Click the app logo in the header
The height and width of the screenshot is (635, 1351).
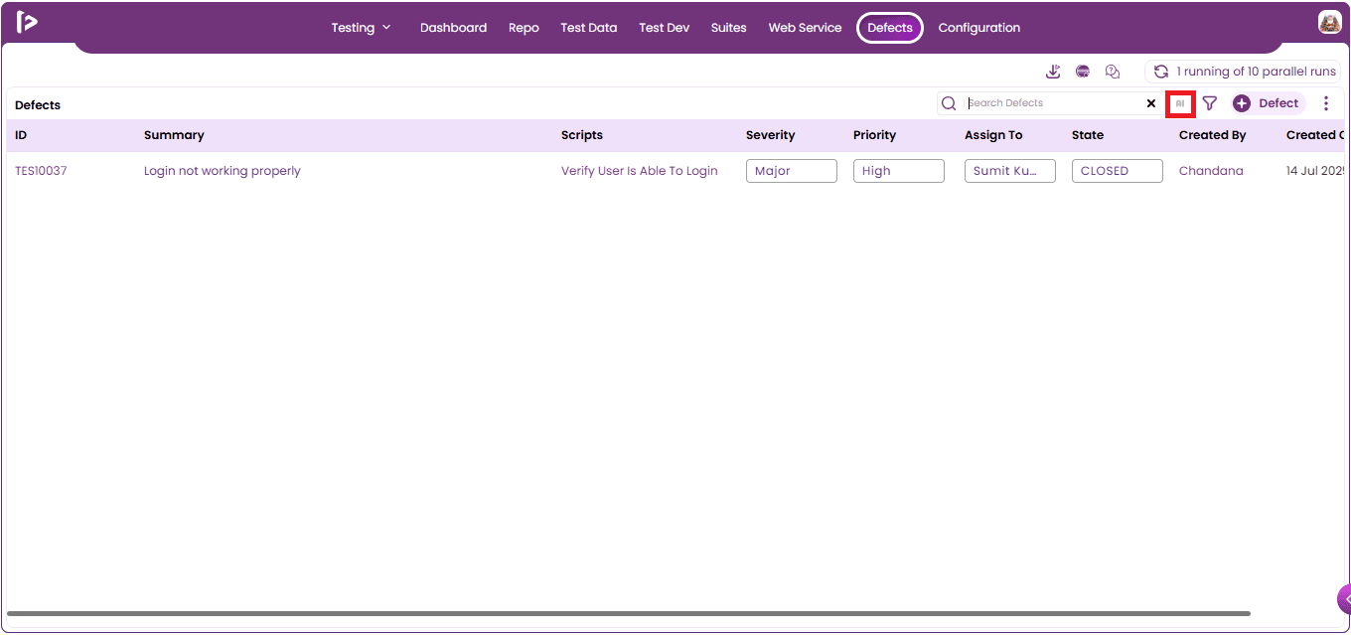pyautogui.click(x=27, y=22)
